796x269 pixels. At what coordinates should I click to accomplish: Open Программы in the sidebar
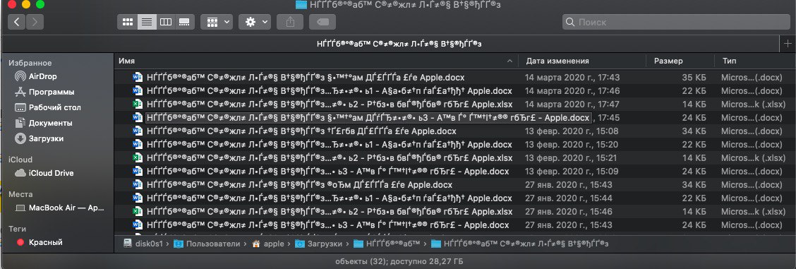pyautogui.click(x=44, y=92)
